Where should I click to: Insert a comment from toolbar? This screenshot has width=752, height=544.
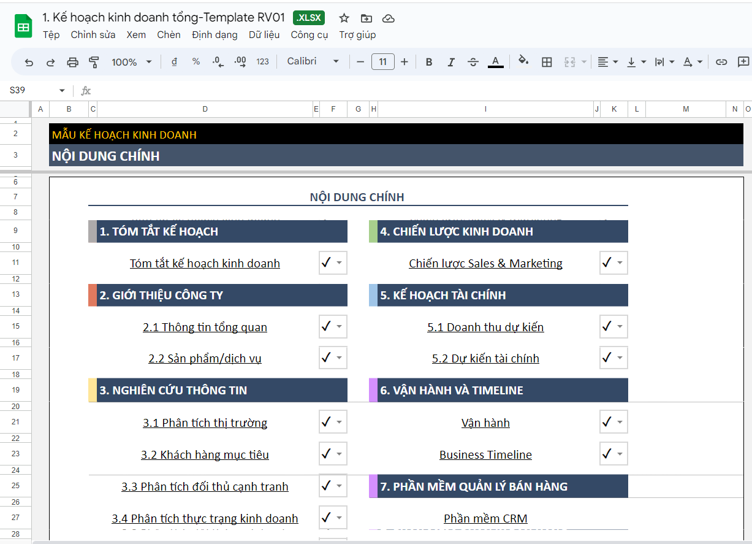coord(743,62)
